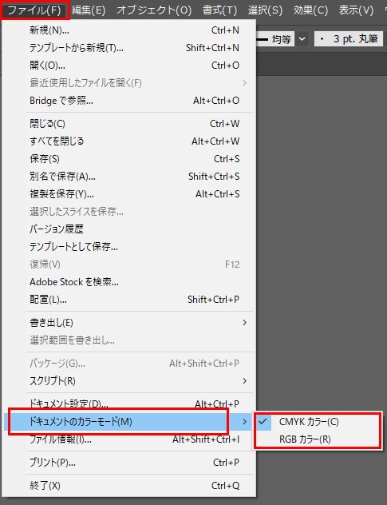This screenshot has width=387, height=505.
Task: Select 複製を保存(Y)... entry
Action: click(130, 194)
